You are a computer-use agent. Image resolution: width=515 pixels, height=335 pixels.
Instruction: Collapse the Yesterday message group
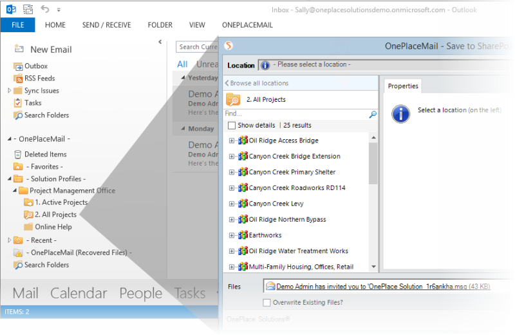pyautogui.click(x=183, y=77)
